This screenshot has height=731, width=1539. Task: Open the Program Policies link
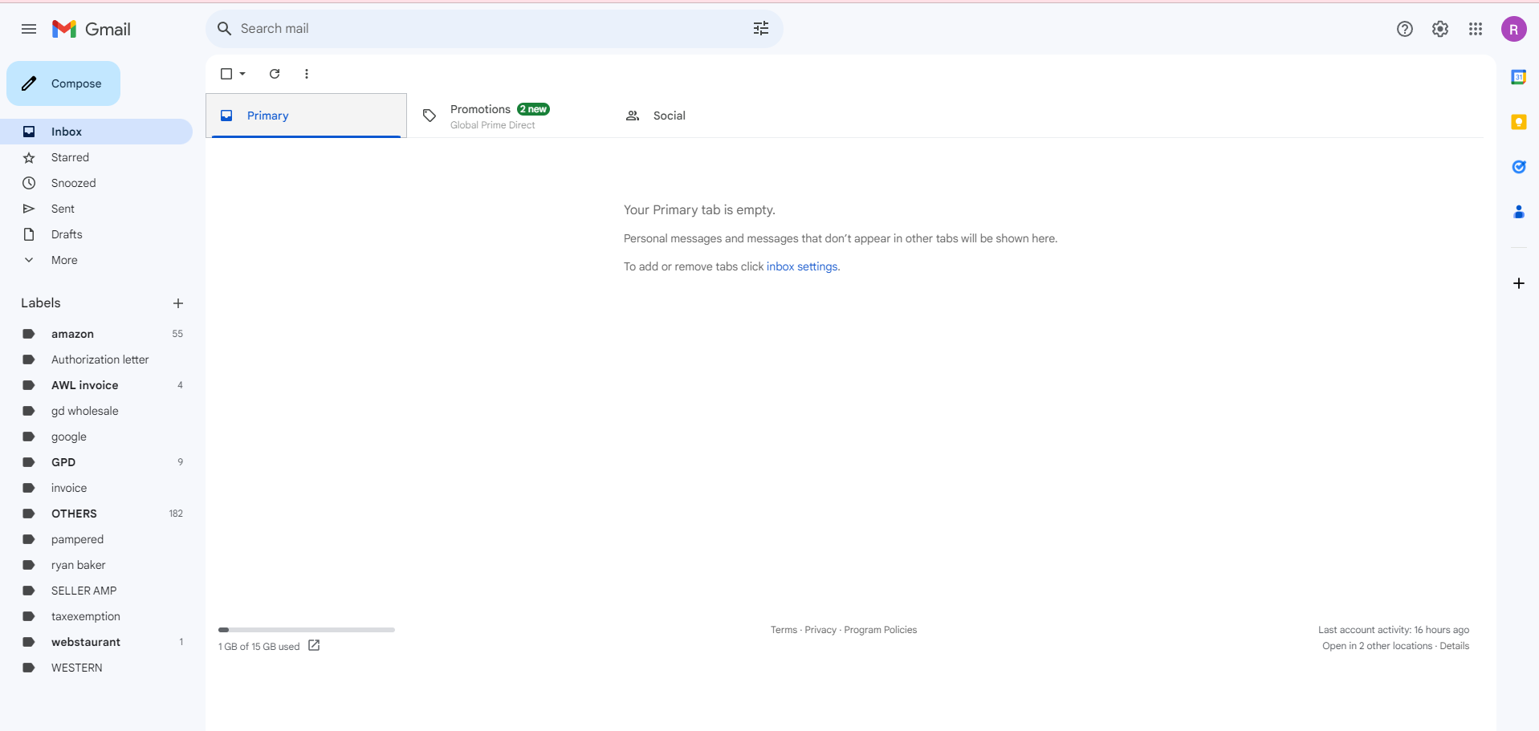pos(880,630)
